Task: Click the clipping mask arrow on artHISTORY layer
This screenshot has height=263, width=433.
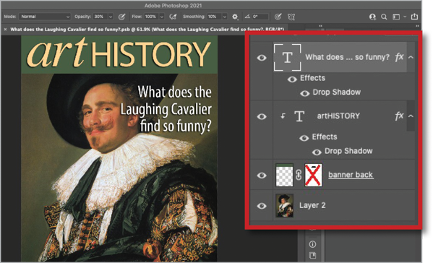Action: 283,116
